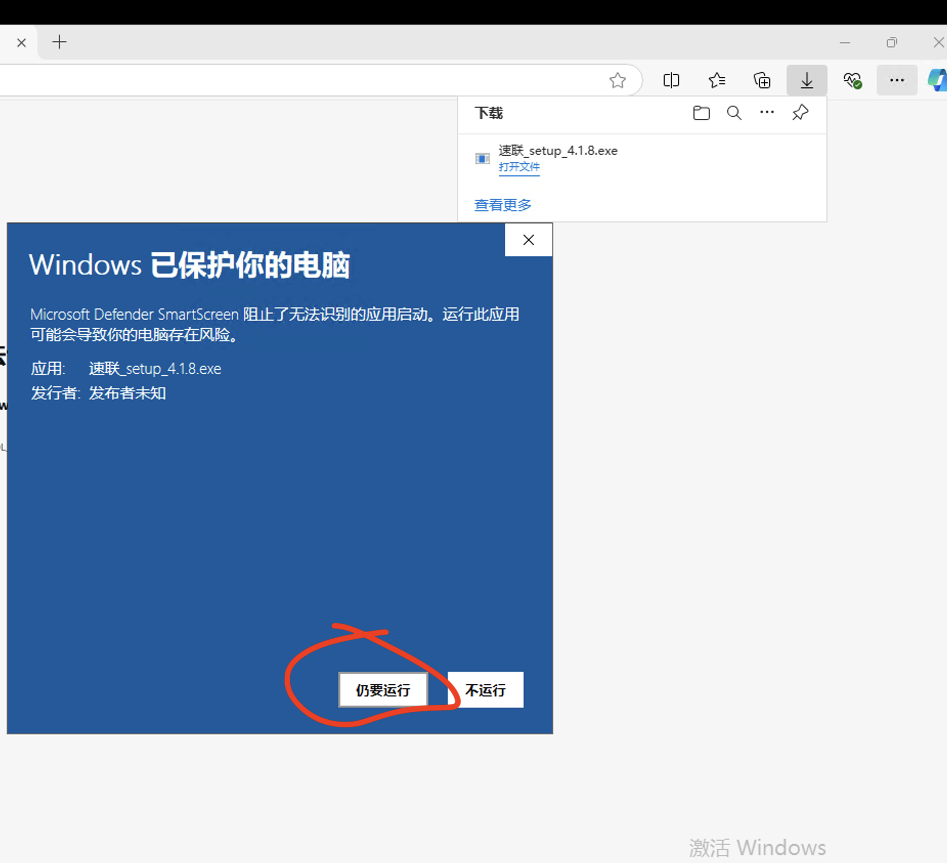Select 速联_setup_4.1.8.exe name in downloads list

[558, 151]
